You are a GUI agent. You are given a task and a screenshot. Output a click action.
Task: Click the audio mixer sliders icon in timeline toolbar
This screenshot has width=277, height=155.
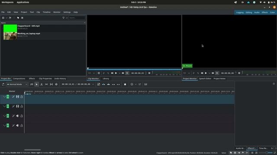pyautogui.click(x=140, y=84)
